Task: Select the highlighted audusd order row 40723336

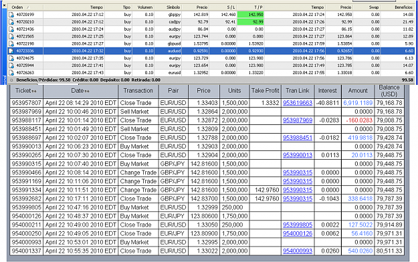Action: [211, 51]
